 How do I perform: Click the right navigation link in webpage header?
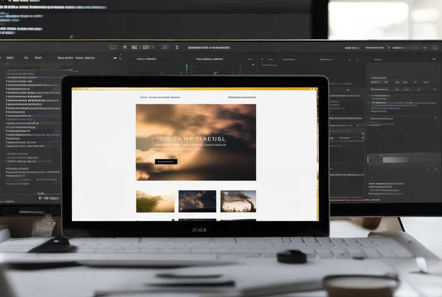click(242, 98)
